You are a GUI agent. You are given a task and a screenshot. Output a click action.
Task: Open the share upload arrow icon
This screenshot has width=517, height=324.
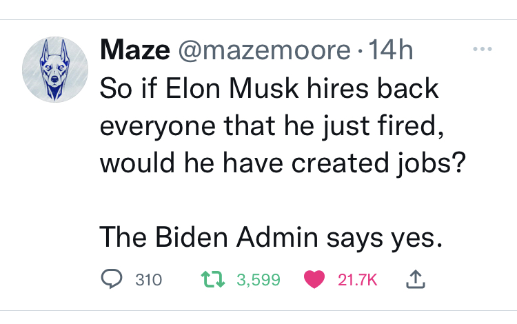click(x=416, y=279)
